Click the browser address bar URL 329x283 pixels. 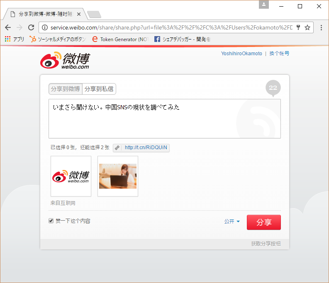point(171,27)
